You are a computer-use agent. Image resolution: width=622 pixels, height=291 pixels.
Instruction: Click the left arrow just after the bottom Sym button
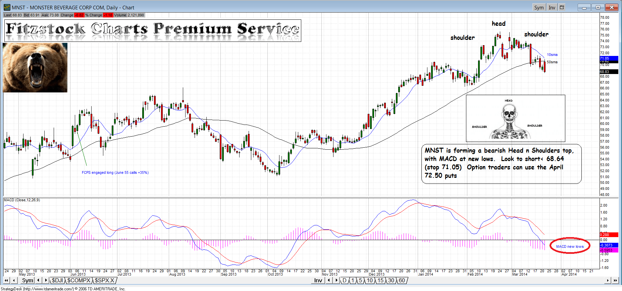pyautogui.click(x=38, y=280)
